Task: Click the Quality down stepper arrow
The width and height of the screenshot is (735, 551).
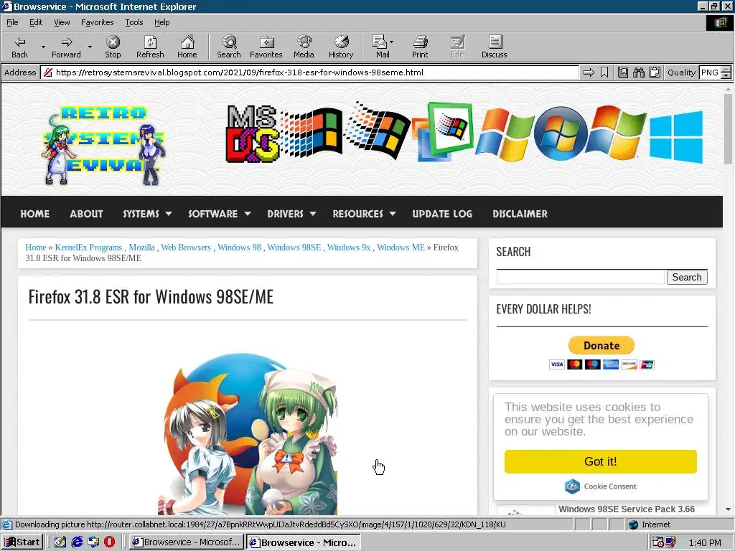Action: tap(726, 75)
